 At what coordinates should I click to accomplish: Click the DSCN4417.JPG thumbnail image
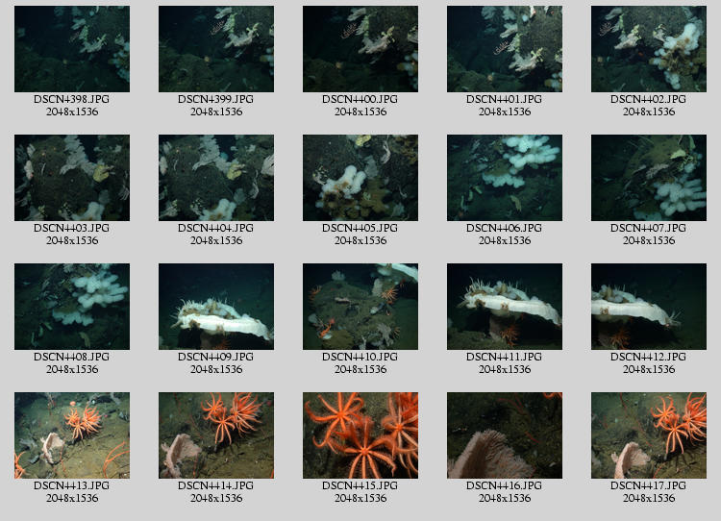point(649,435)
